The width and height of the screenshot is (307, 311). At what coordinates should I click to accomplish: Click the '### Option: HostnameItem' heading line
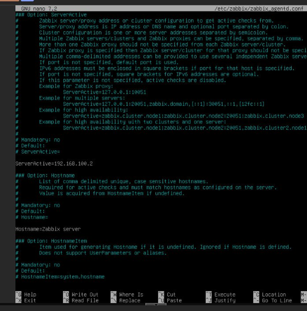pyautogui.click(x=51, y=241)
